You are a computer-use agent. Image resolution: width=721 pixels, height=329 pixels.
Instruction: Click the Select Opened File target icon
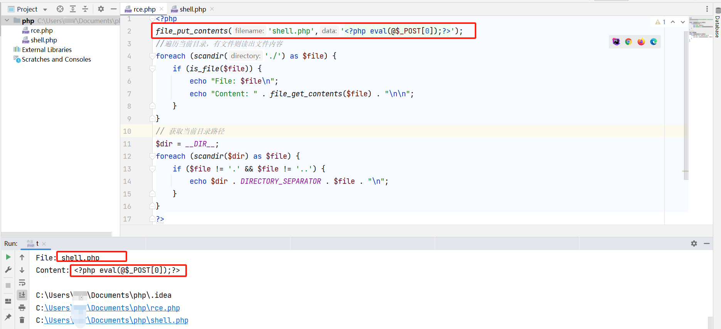60,9
